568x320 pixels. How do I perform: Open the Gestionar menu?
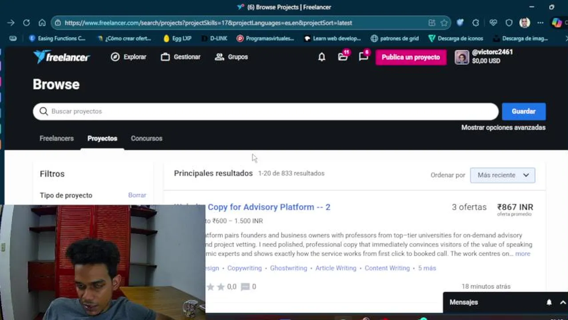tap(180, 57)
